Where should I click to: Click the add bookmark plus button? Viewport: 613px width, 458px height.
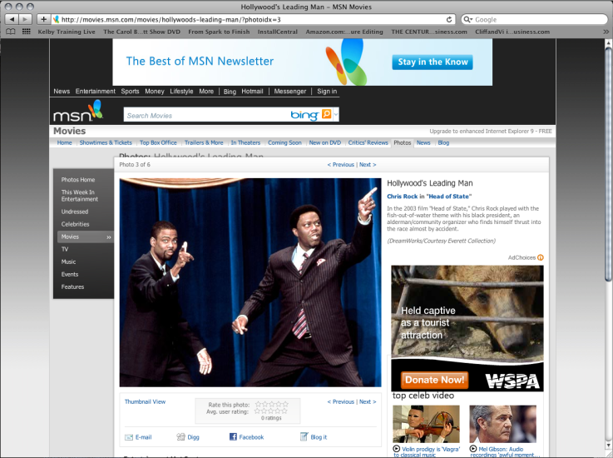click(43, 19)
